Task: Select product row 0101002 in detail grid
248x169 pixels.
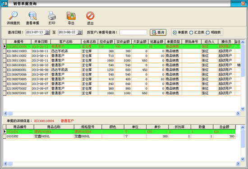Action: pos(119,136)
